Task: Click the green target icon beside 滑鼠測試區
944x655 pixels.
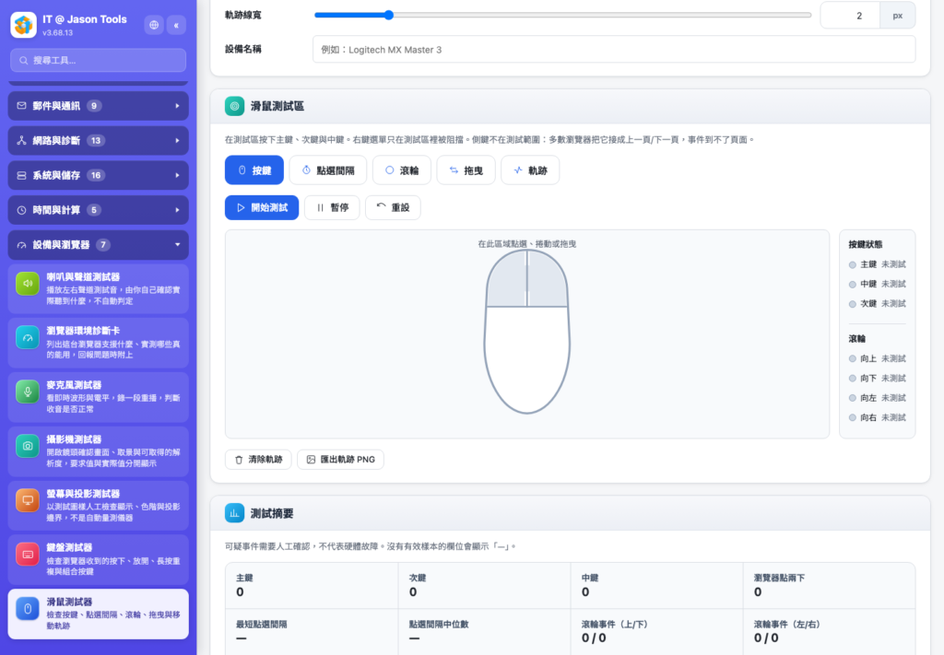Action: 234,106
